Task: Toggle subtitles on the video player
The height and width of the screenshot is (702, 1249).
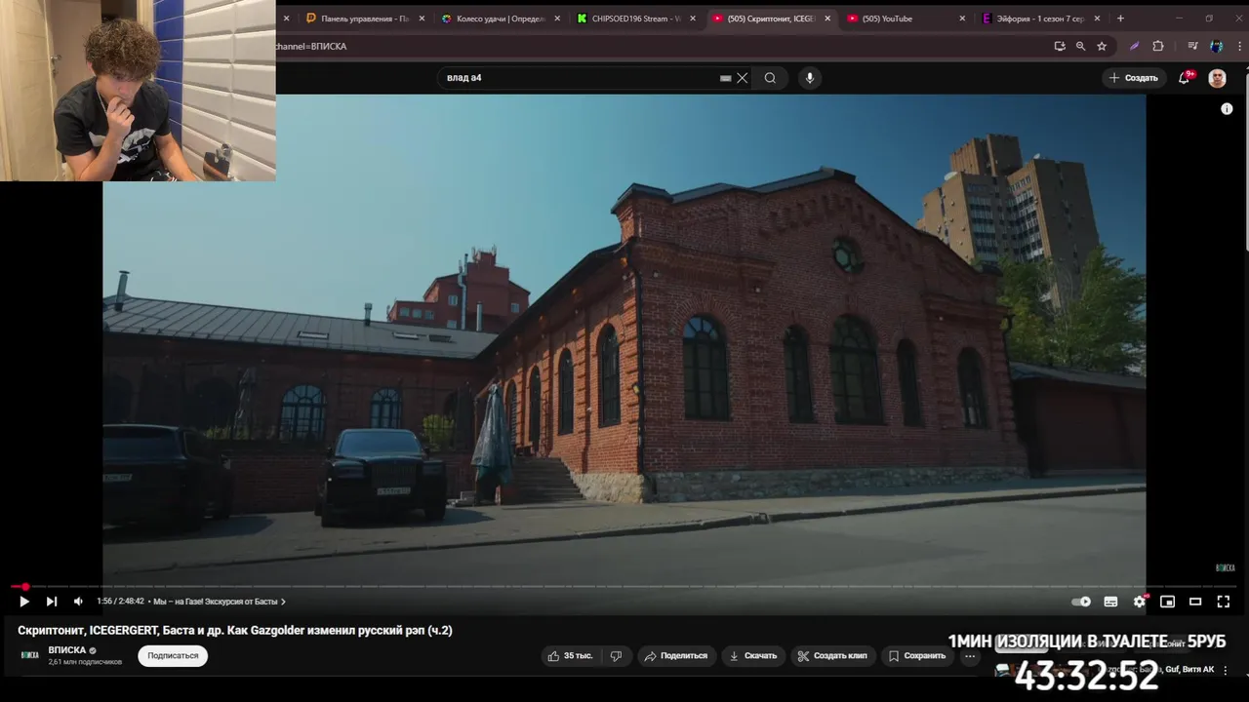Action: pos(1110,602)
